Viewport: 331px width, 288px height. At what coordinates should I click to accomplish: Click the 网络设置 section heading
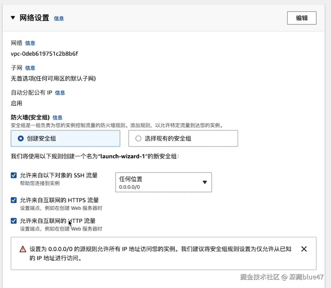tap(34, 18)
